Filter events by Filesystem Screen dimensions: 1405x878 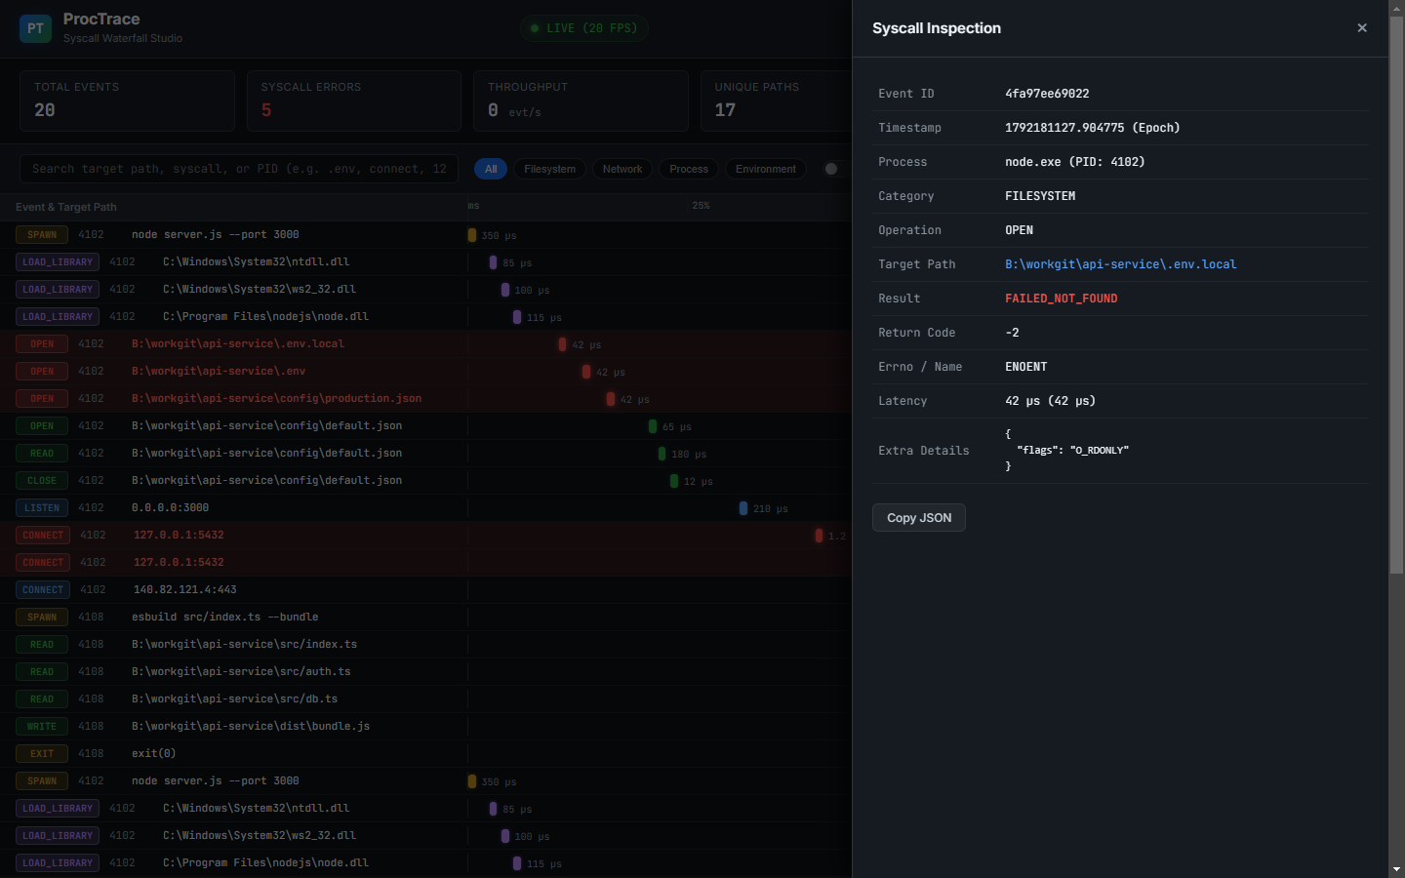[x=549, y=169]
